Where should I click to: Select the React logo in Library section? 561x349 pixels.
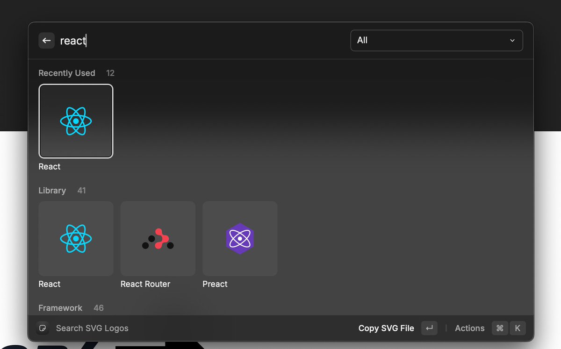tap(76, 238)
